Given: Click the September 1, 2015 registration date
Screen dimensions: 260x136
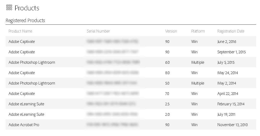Looking at the screenshot, I should pyautogui.click(x=231, y=52).
